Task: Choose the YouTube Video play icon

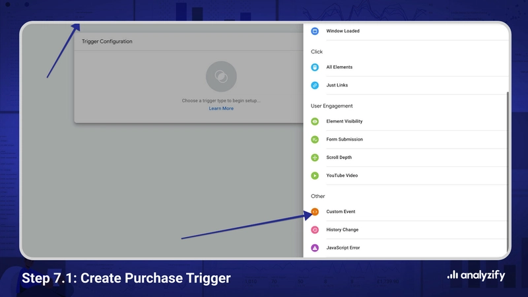Action: 315,176
